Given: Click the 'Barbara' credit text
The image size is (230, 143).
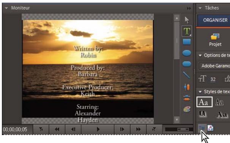Looking at the screenshot, I should click(x=88, y=74).
